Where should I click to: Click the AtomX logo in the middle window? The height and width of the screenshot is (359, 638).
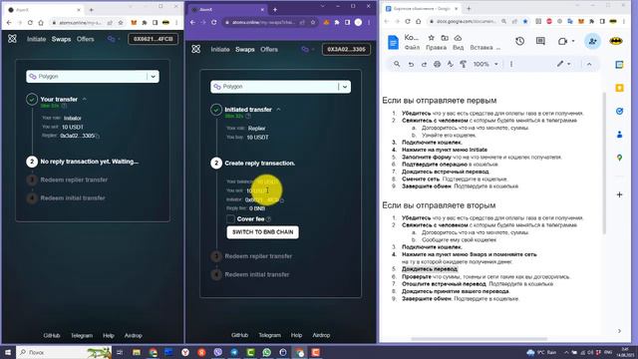coord(196,49)
